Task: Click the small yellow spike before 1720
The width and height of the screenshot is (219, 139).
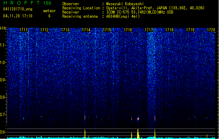Action: (x=207, y=136)
